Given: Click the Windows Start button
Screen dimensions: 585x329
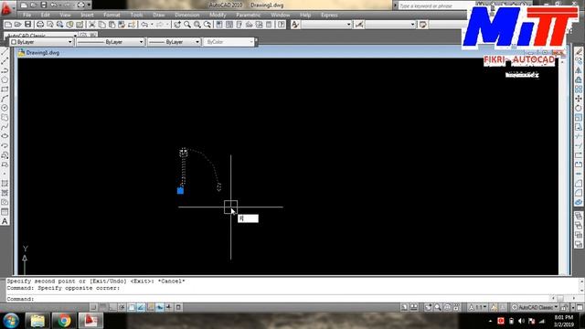Looking at the screenshot, I should click(11, 321).
